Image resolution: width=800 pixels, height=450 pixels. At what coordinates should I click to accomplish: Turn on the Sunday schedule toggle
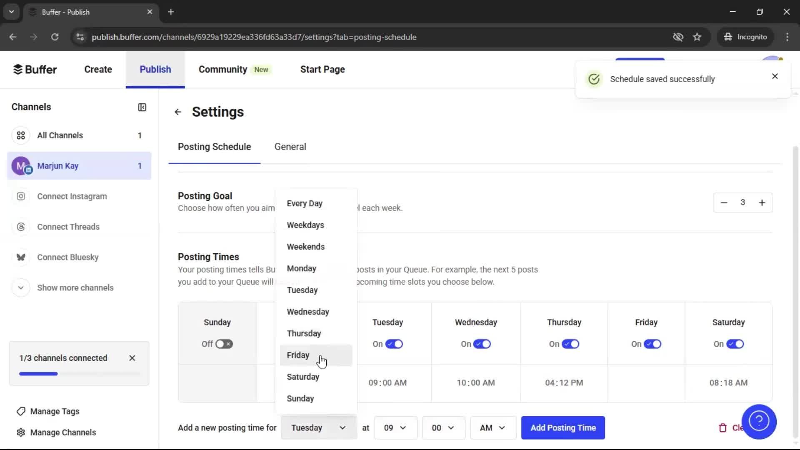224,344
